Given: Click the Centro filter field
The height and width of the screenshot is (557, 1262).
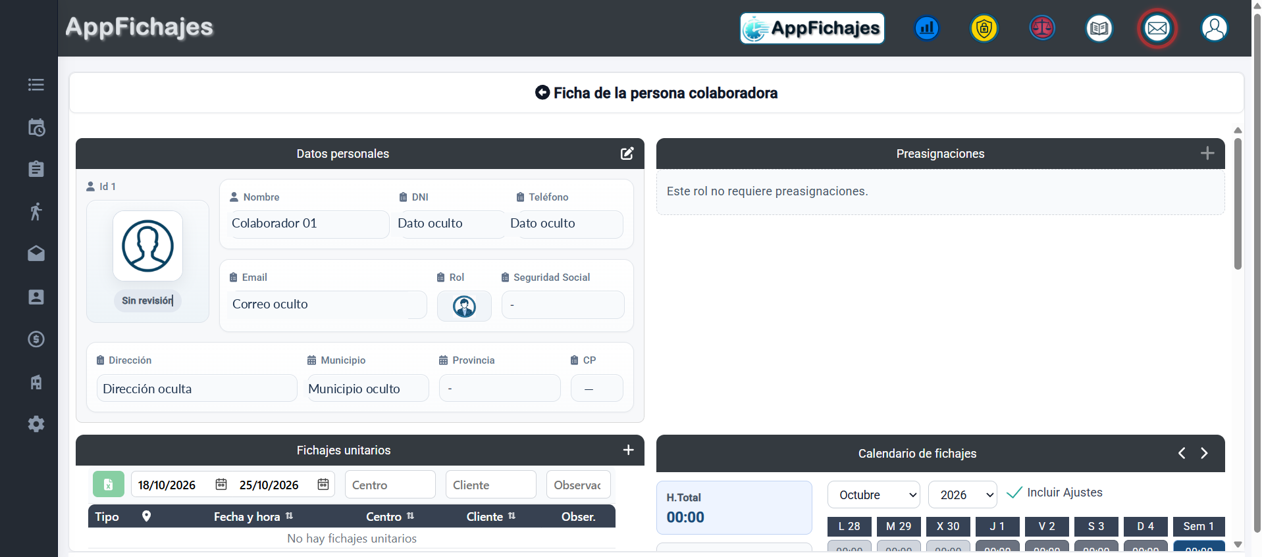Looking at the screenshot, I should [390, 485].
